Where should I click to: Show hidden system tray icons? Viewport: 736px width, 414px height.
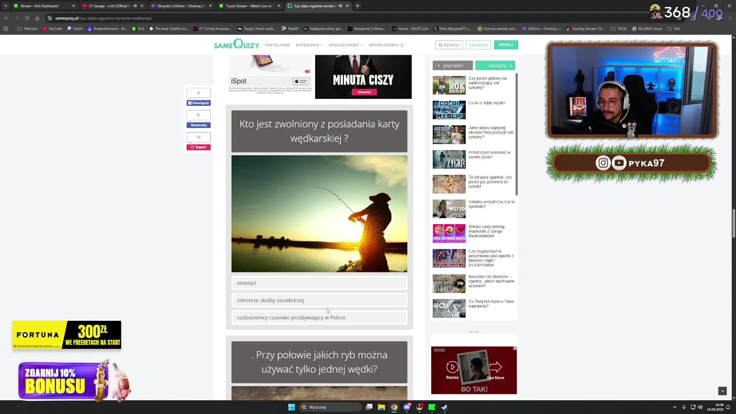[x=674, y=407]
